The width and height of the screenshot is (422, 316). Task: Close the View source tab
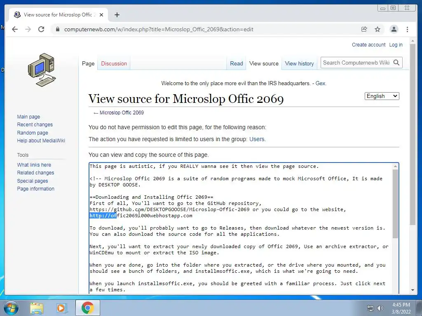101,15
